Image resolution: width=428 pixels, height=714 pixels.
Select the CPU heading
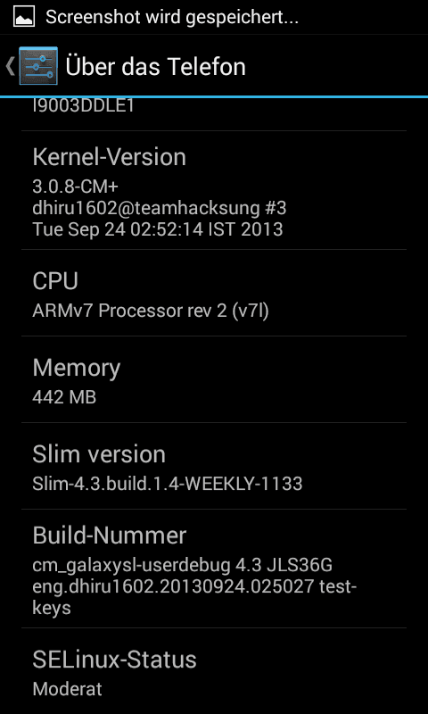pos(55,280)
